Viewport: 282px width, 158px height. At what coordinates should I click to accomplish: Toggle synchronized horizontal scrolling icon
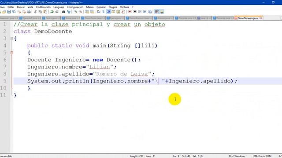pos(92,12)
